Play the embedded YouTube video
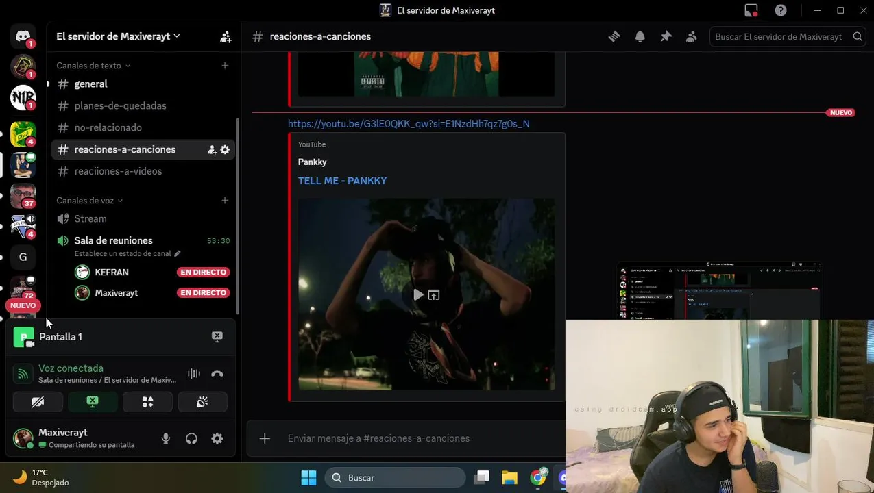Screen dimensions: 874x493 (x=417, y=295)
